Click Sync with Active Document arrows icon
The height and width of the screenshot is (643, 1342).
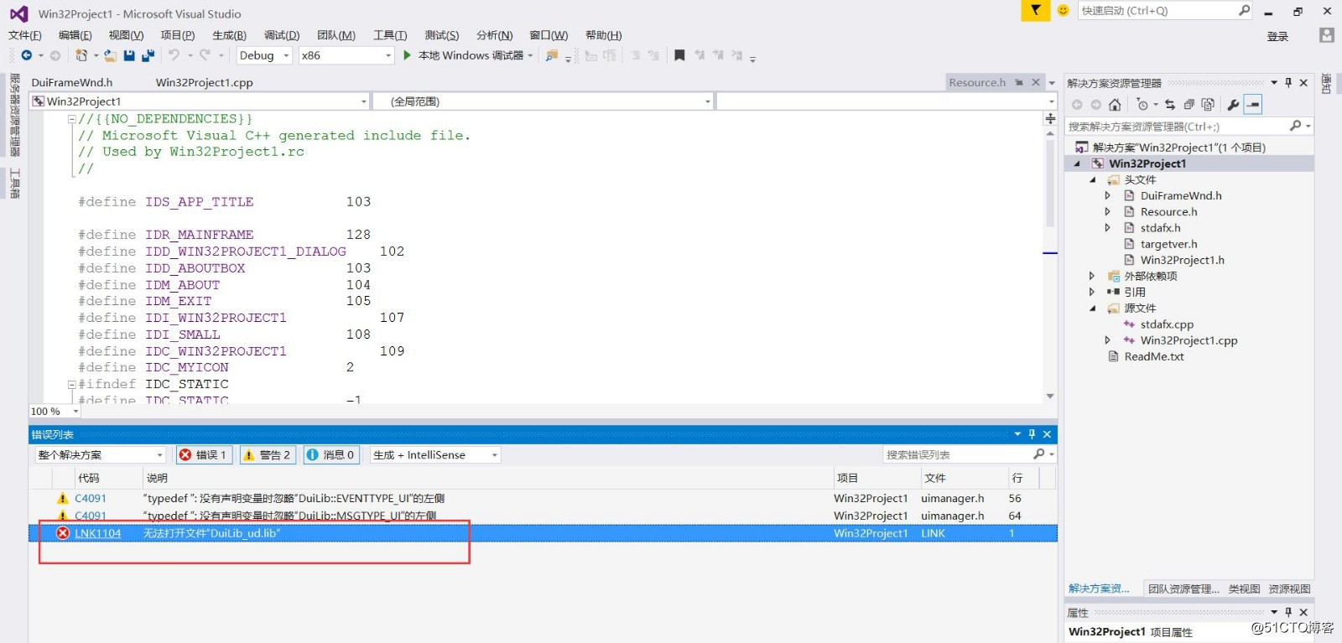click(x=1170, y=105)
